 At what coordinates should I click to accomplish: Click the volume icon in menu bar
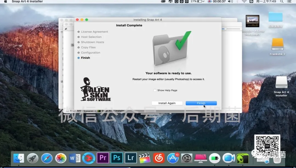230,2
